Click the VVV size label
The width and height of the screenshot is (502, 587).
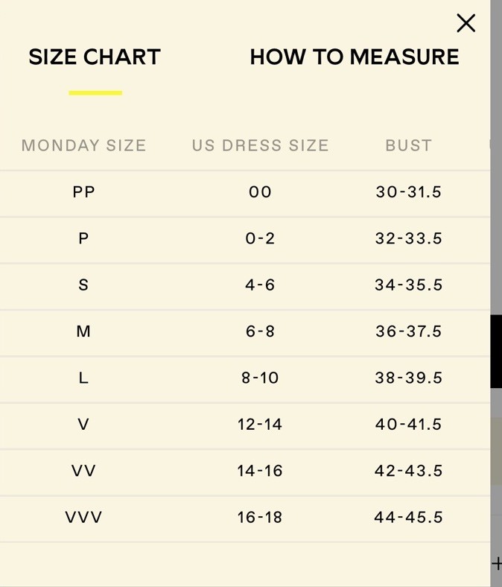83,517
